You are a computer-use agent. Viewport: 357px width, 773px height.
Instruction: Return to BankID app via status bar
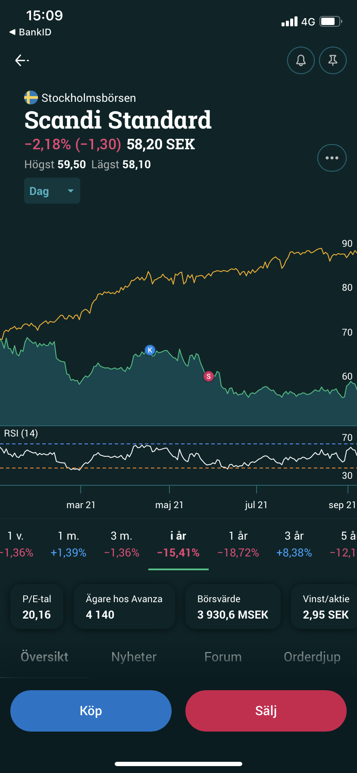click(x=30, y=32)
